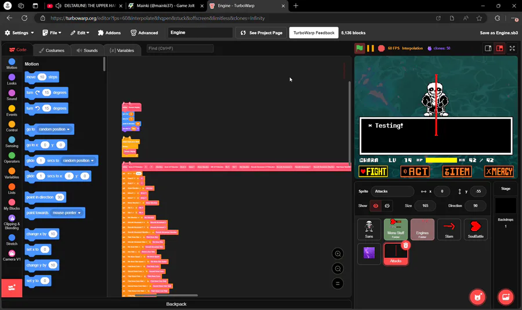Open the Clipping & Blending extension category
The image size is (522, 310).
[12, 222]
